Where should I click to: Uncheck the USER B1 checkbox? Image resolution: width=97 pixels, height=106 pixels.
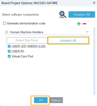(x=9, y=51)
